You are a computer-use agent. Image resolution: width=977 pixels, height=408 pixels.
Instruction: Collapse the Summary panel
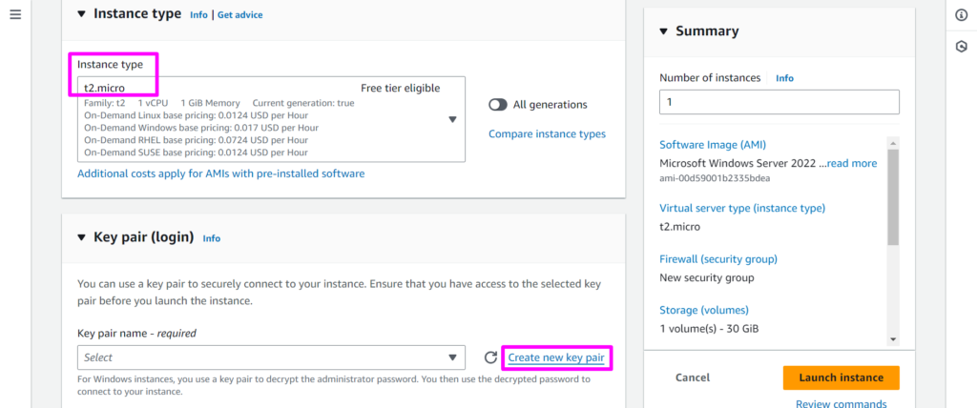point(664,31)
